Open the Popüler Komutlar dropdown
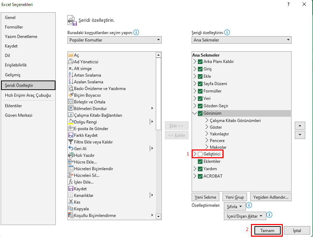The image size is (313, 237). click(x=114, y=40)
